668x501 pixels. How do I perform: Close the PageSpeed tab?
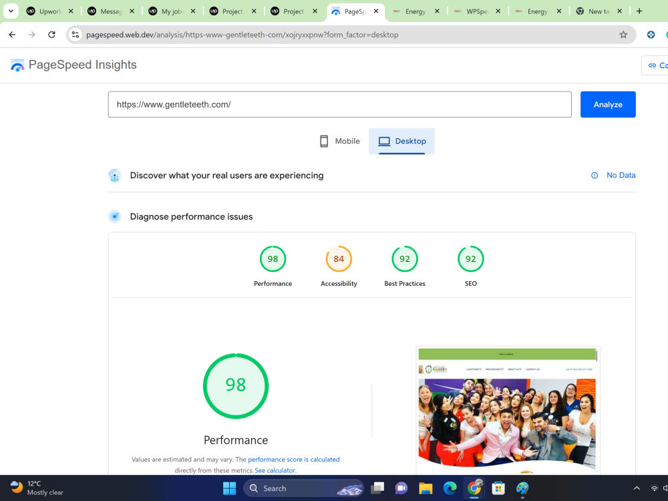point(375,11)
